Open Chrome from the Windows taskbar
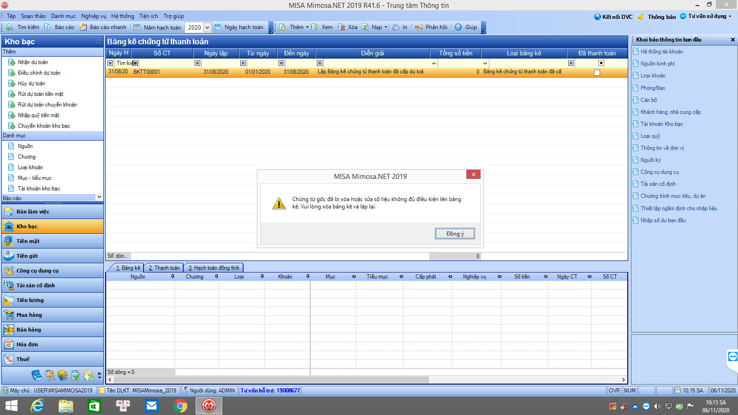Screen dimensions: 738x415 [180, 406]
